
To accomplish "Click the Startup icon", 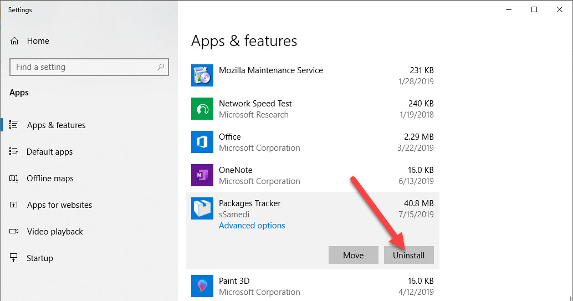I will [x=13, y=258].
